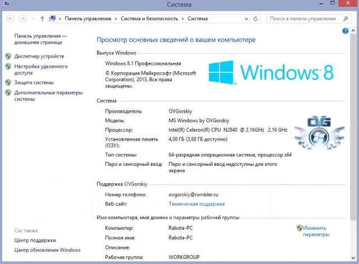Click 'Intel(R) Celeron(R) CPU N2840' processor value
The height and width of the screenshot is (264, 359).
click(228, 129)
